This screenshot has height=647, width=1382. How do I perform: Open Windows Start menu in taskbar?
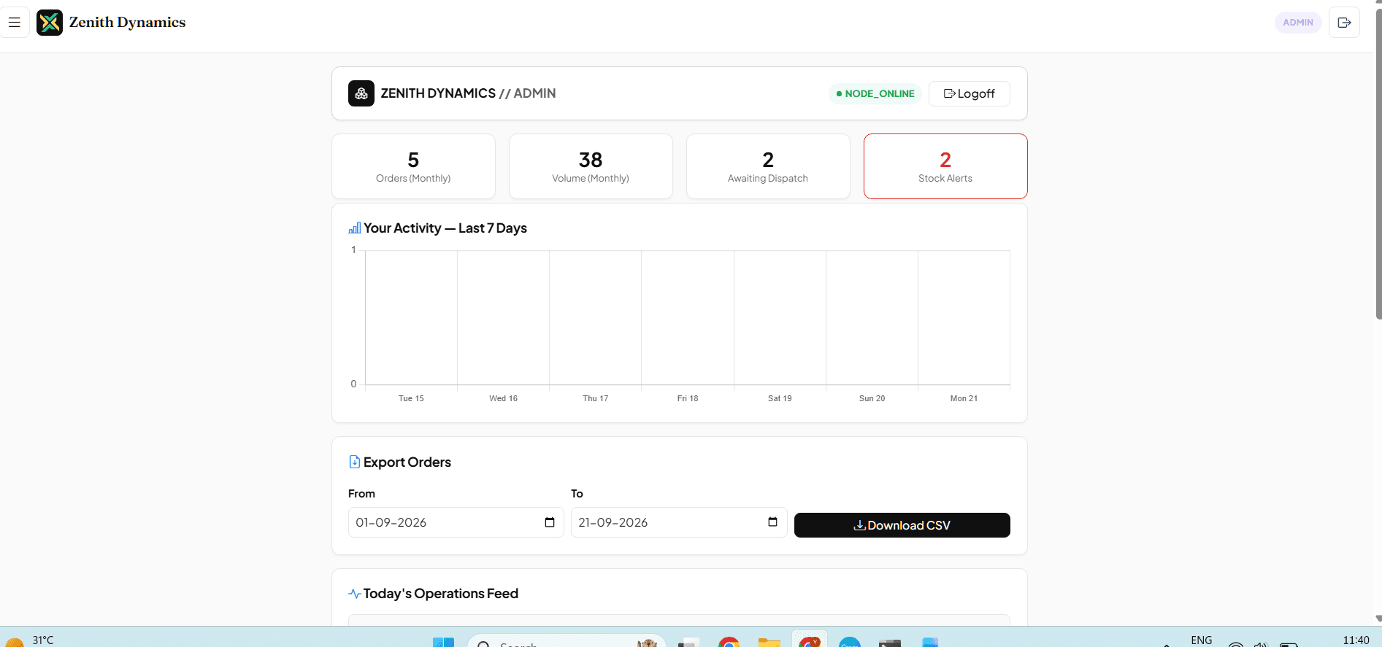tap(443, 642)
